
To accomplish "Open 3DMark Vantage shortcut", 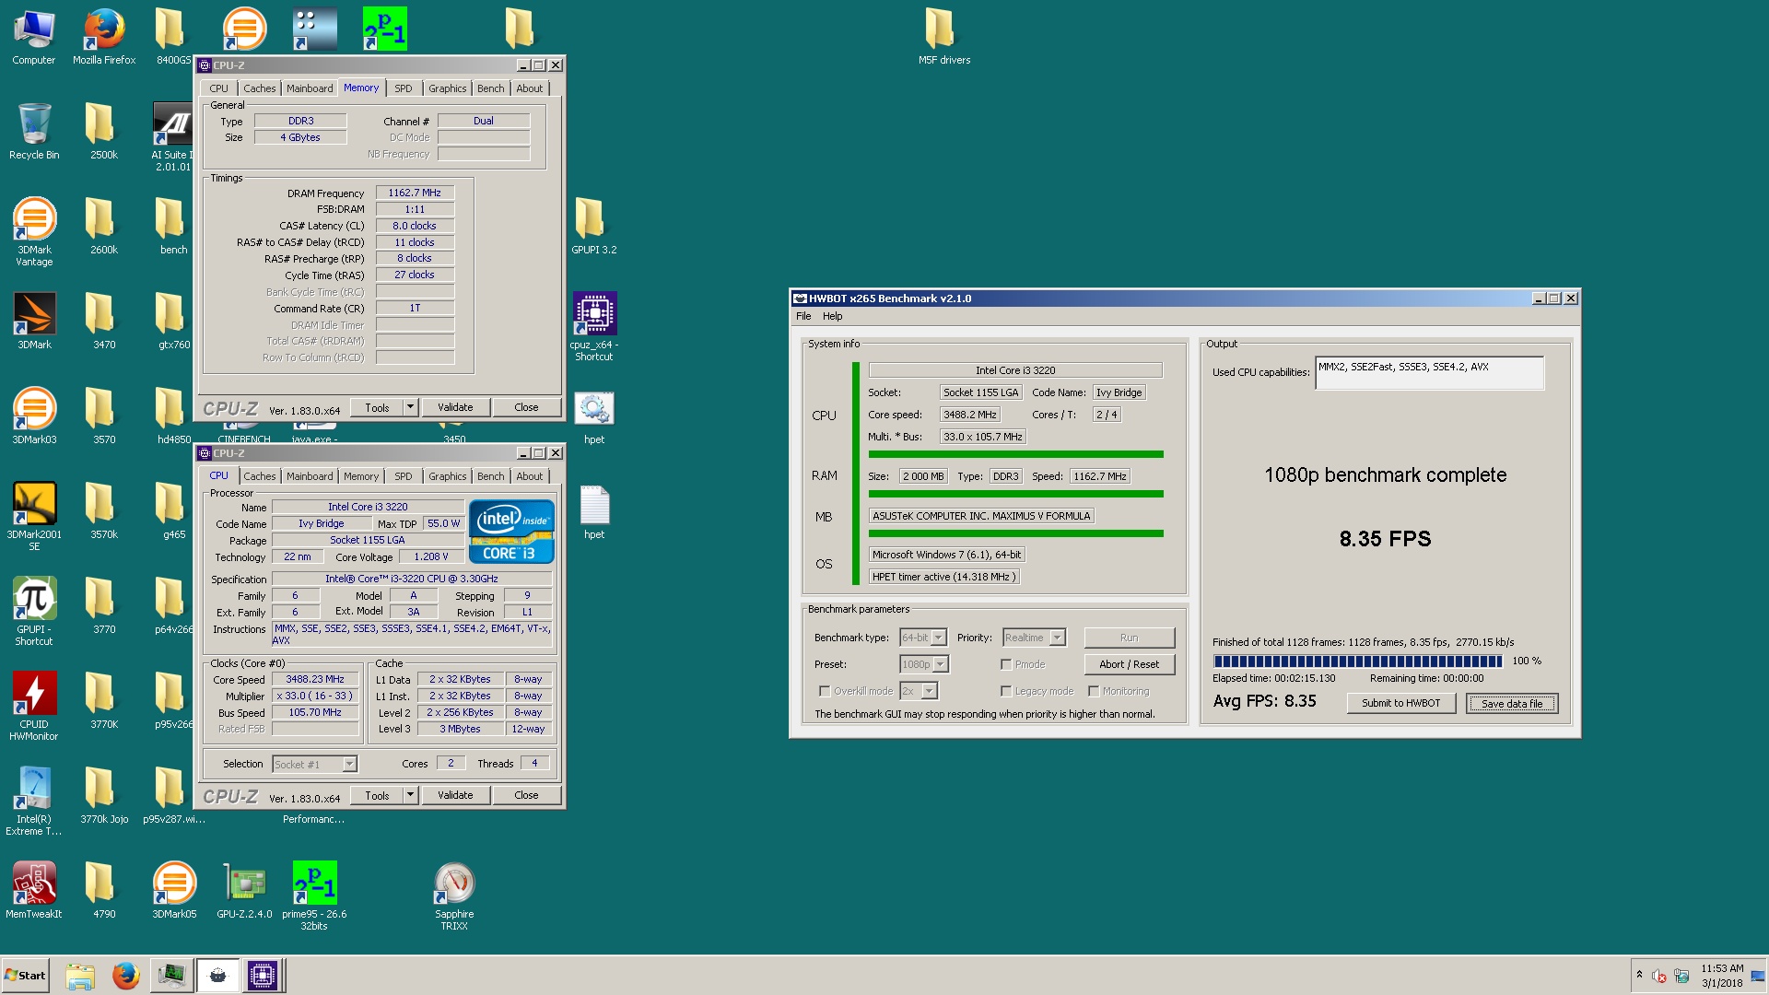I will 34,232.
